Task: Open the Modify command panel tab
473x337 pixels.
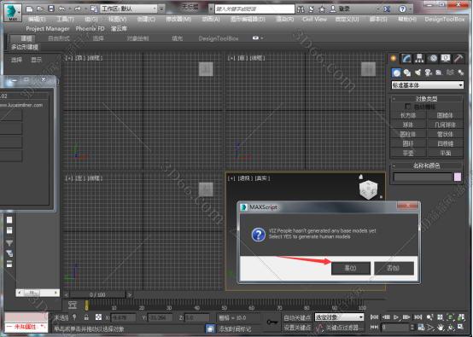Action: pyautogui.click(x=406, y=58)
